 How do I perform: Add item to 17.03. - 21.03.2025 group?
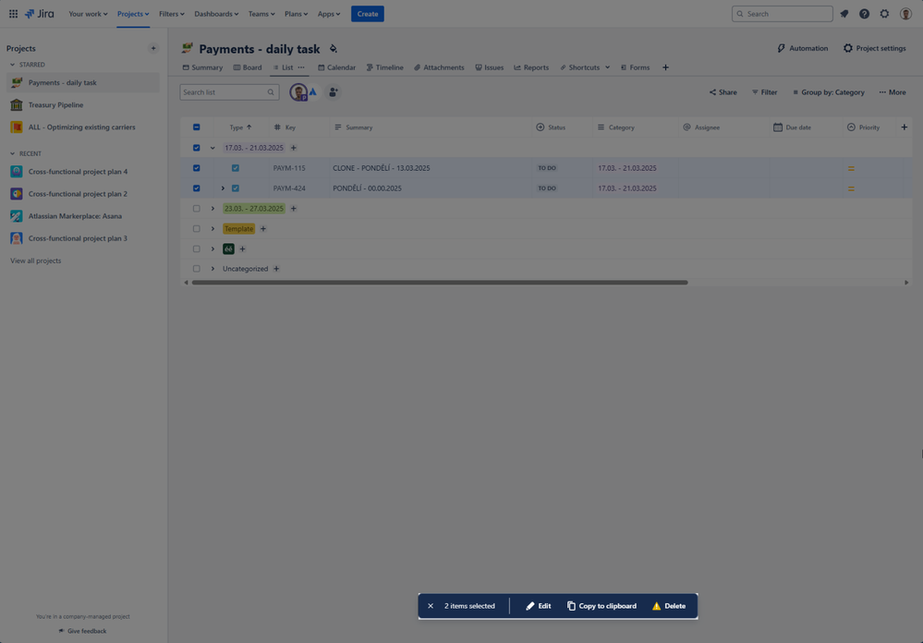point(293,148)
